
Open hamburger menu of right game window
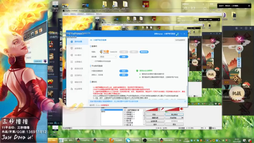(237, 28)
